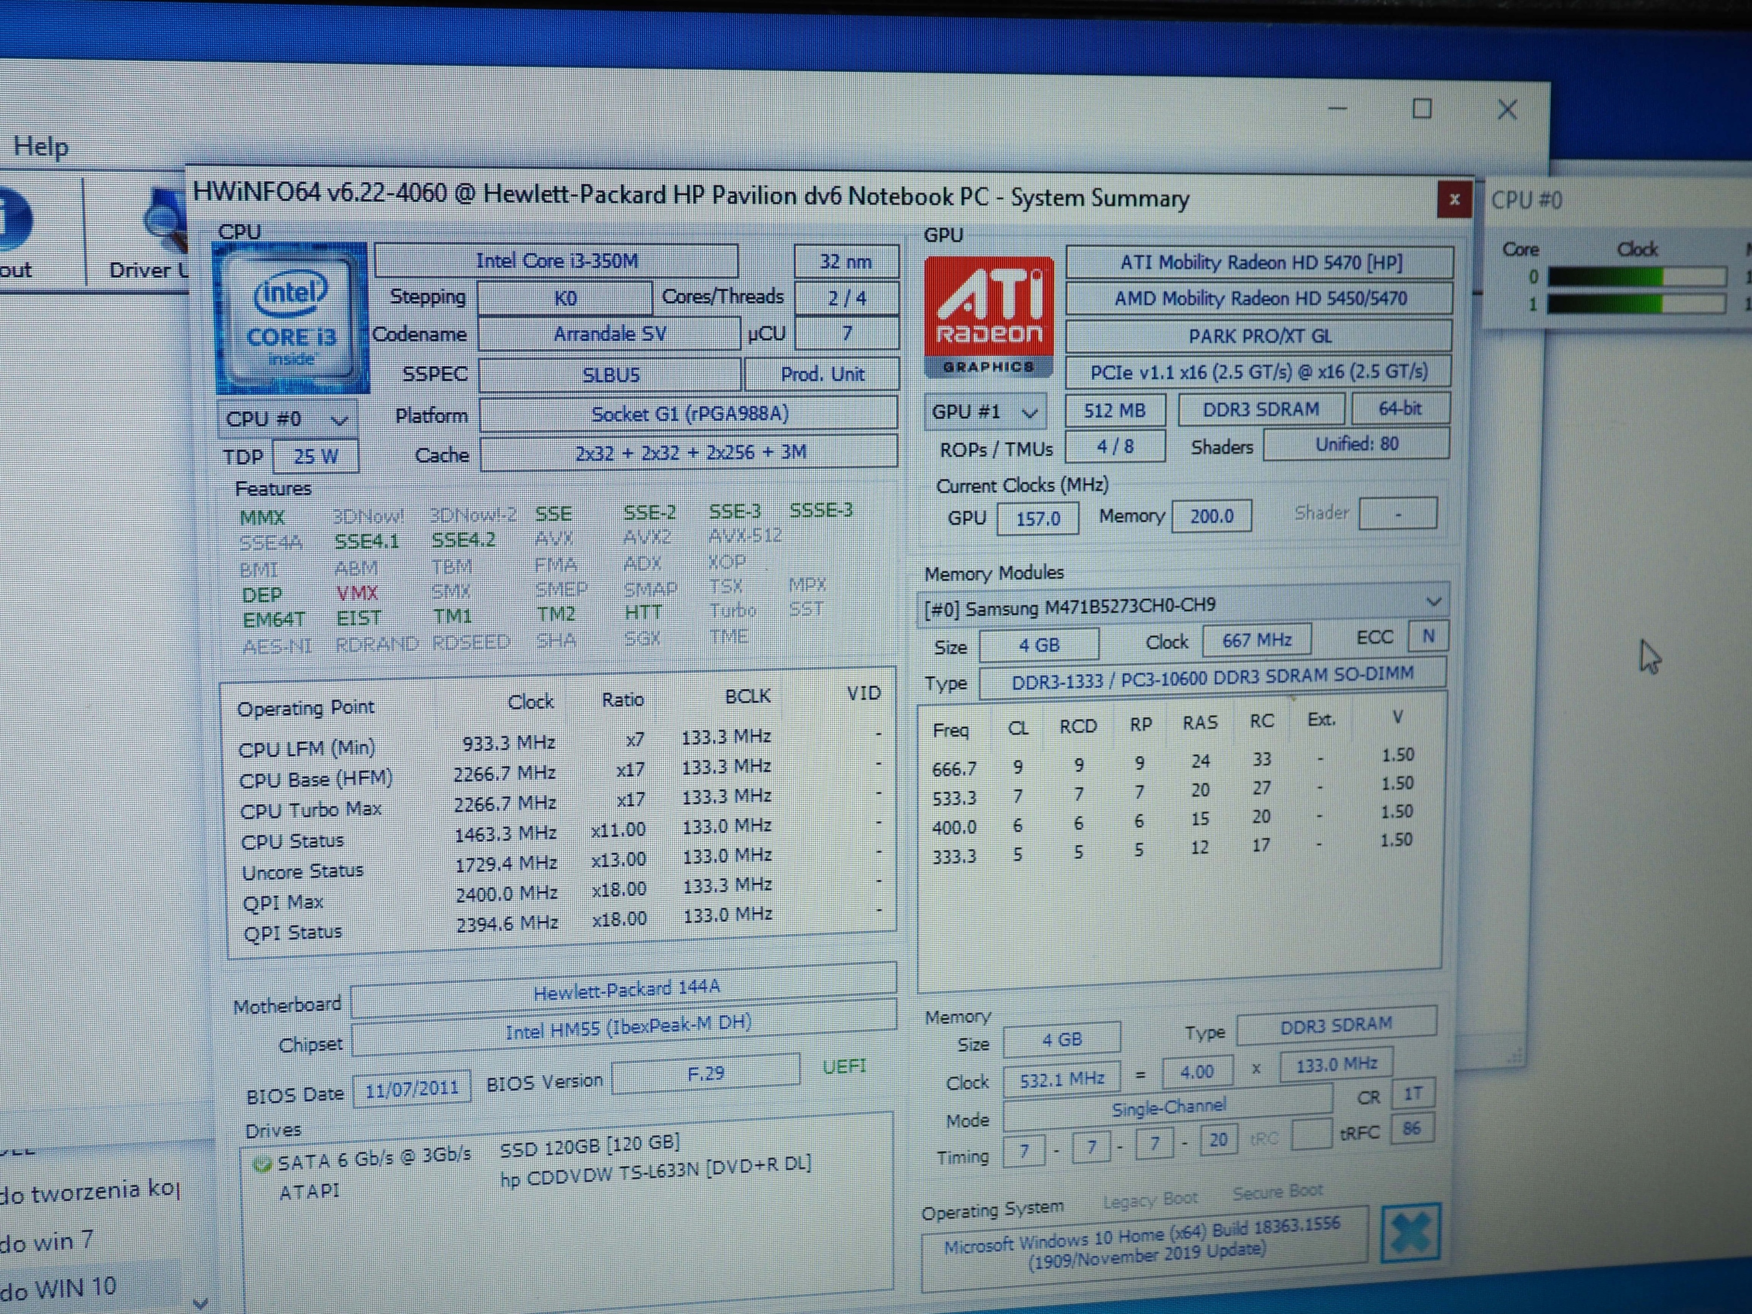Image resolution: width=1752 pixels, height=1314 pixels.
Task: Click the Codename Arrandale SV field
Action: [609, 333]
